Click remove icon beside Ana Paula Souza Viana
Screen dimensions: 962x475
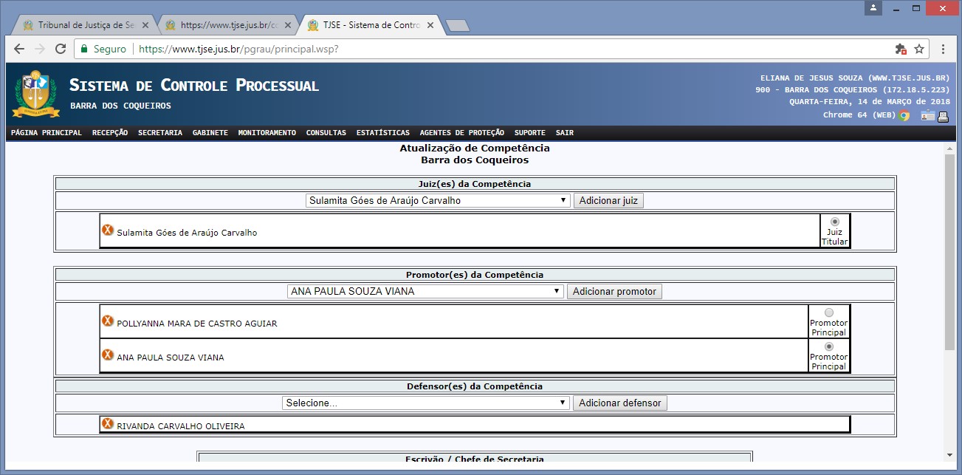pyautogui.click(x=108, y=355)
